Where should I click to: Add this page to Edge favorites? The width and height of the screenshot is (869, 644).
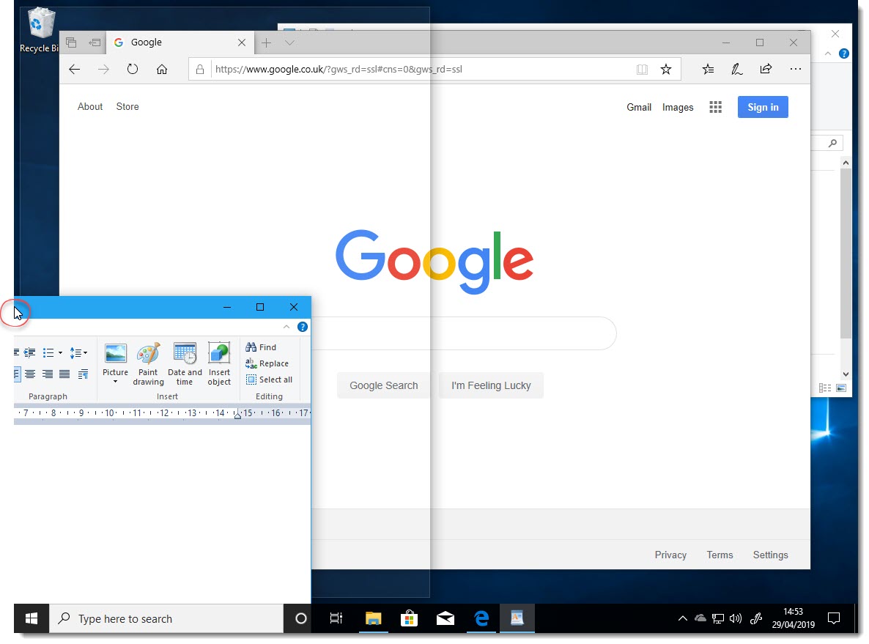tap(666, 68)
